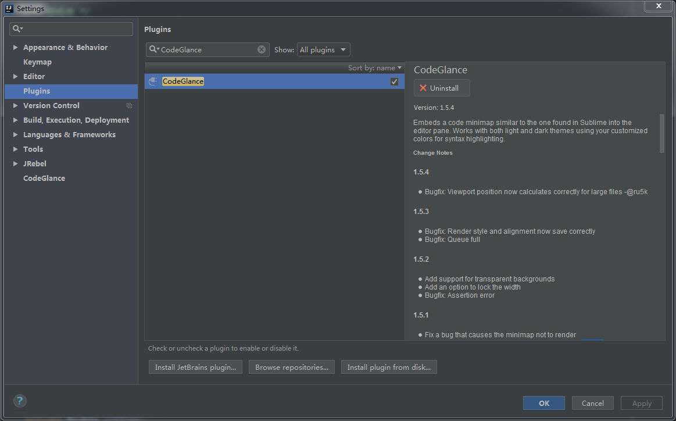Uncheck the CodeGlance plugin checkbox

pyautogui.click(x=394, y=81)
